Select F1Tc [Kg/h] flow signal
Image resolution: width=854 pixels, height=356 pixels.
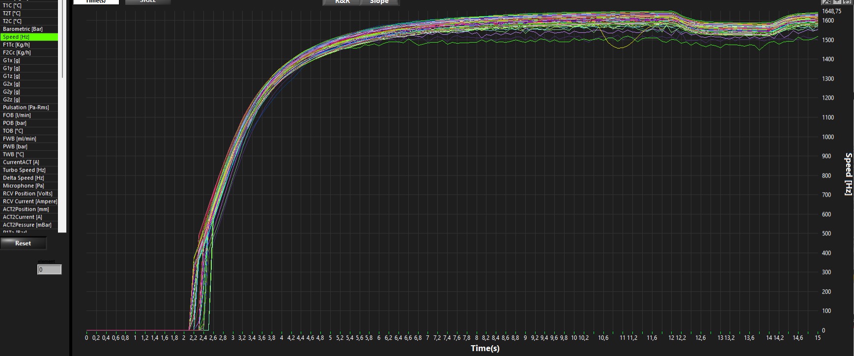point(16,45)
